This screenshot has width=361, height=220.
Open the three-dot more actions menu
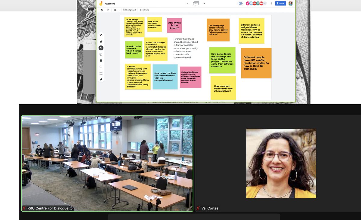click(272, 3)
